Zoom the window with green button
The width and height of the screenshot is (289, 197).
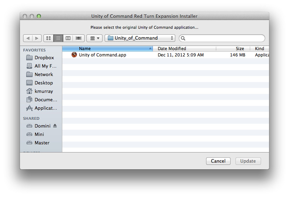pyautogui.click(x=39, y=16)
